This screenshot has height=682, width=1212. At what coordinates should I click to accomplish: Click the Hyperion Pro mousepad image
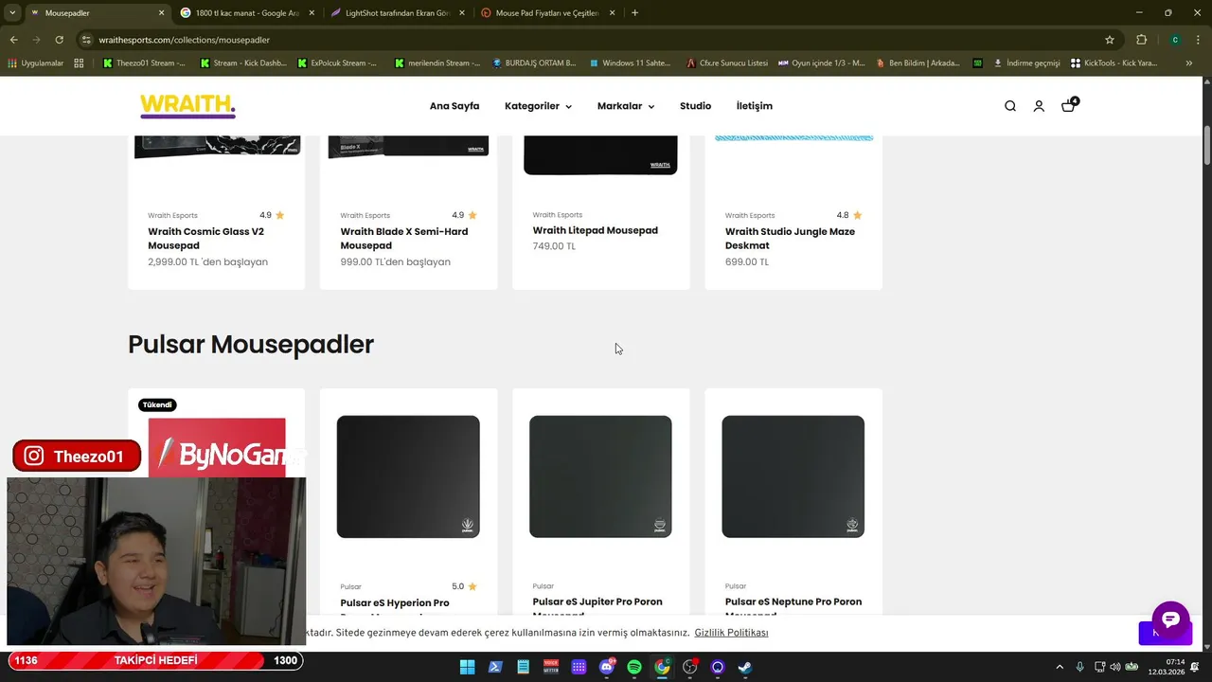coord(408,476)
